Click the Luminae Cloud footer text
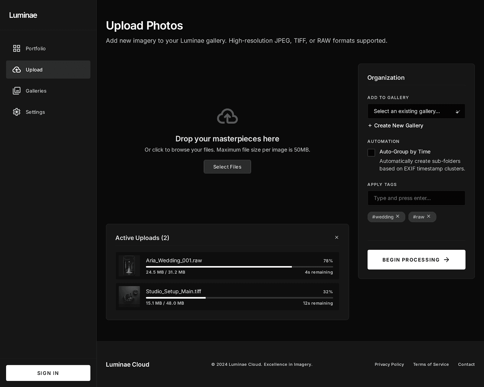This screenshot has height=387, width=484. tap(127, 364)
